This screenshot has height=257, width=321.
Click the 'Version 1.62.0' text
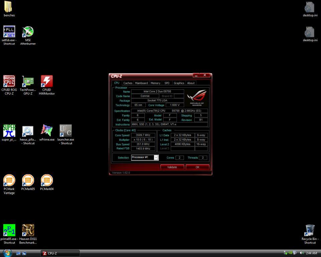121,173
